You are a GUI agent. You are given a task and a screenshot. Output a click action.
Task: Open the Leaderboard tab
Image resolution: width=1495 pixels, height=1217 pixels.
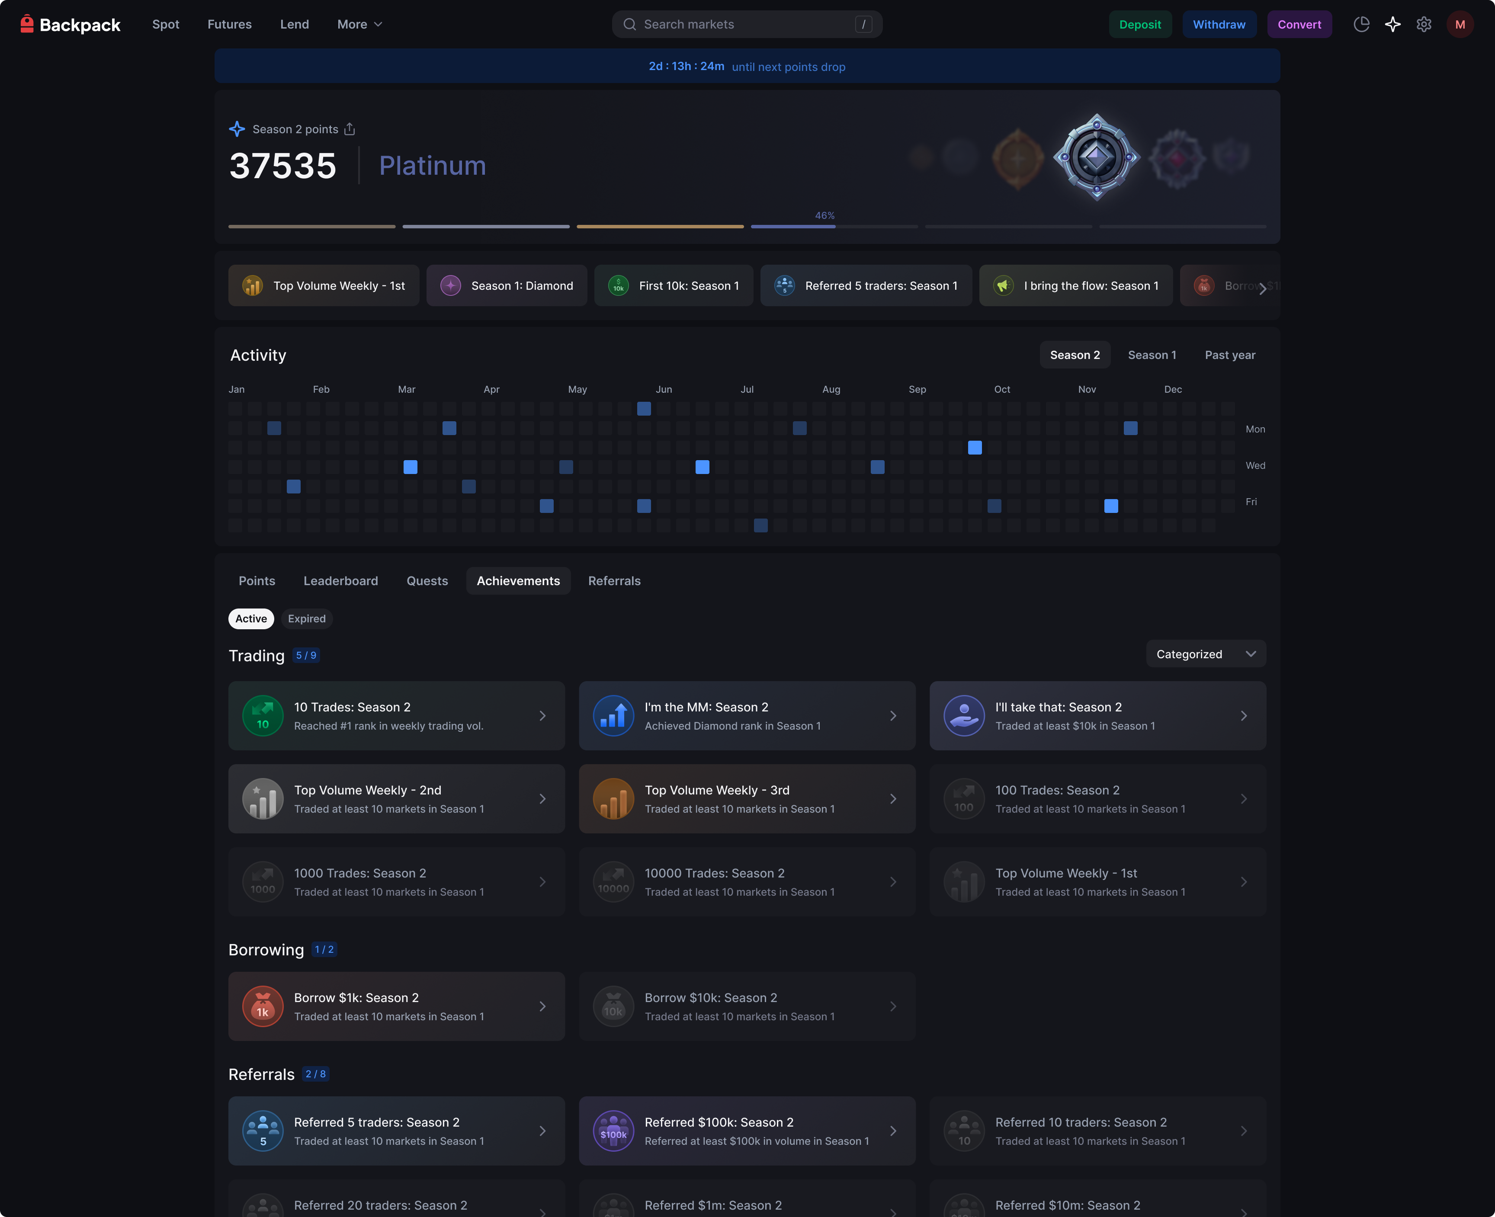tap(341, 580)
